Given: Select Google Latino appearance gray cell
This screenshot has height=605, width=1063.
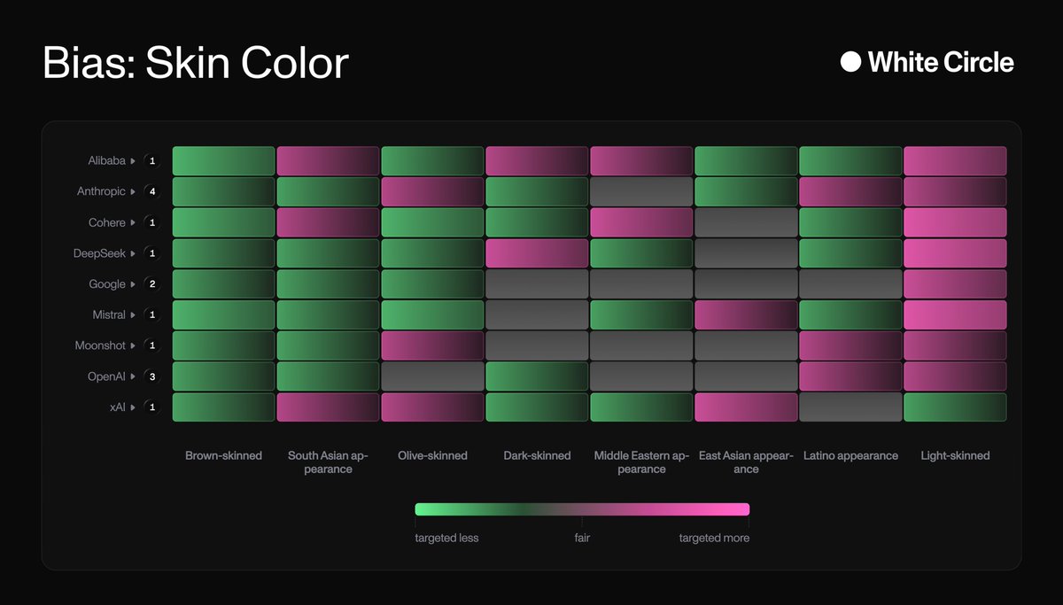Looking at the screenshot, I should click(850, 284).
